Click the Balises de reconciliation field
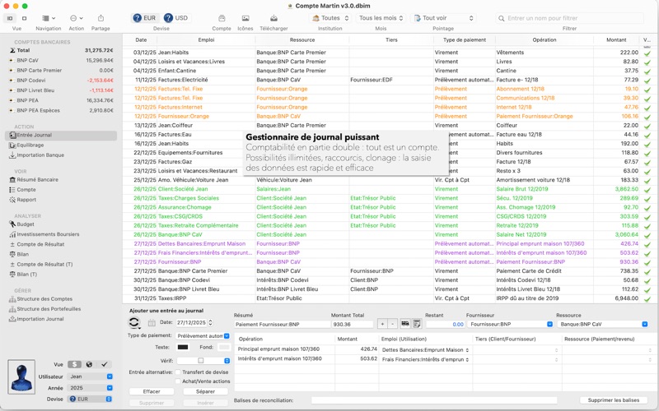 [434, 400]
